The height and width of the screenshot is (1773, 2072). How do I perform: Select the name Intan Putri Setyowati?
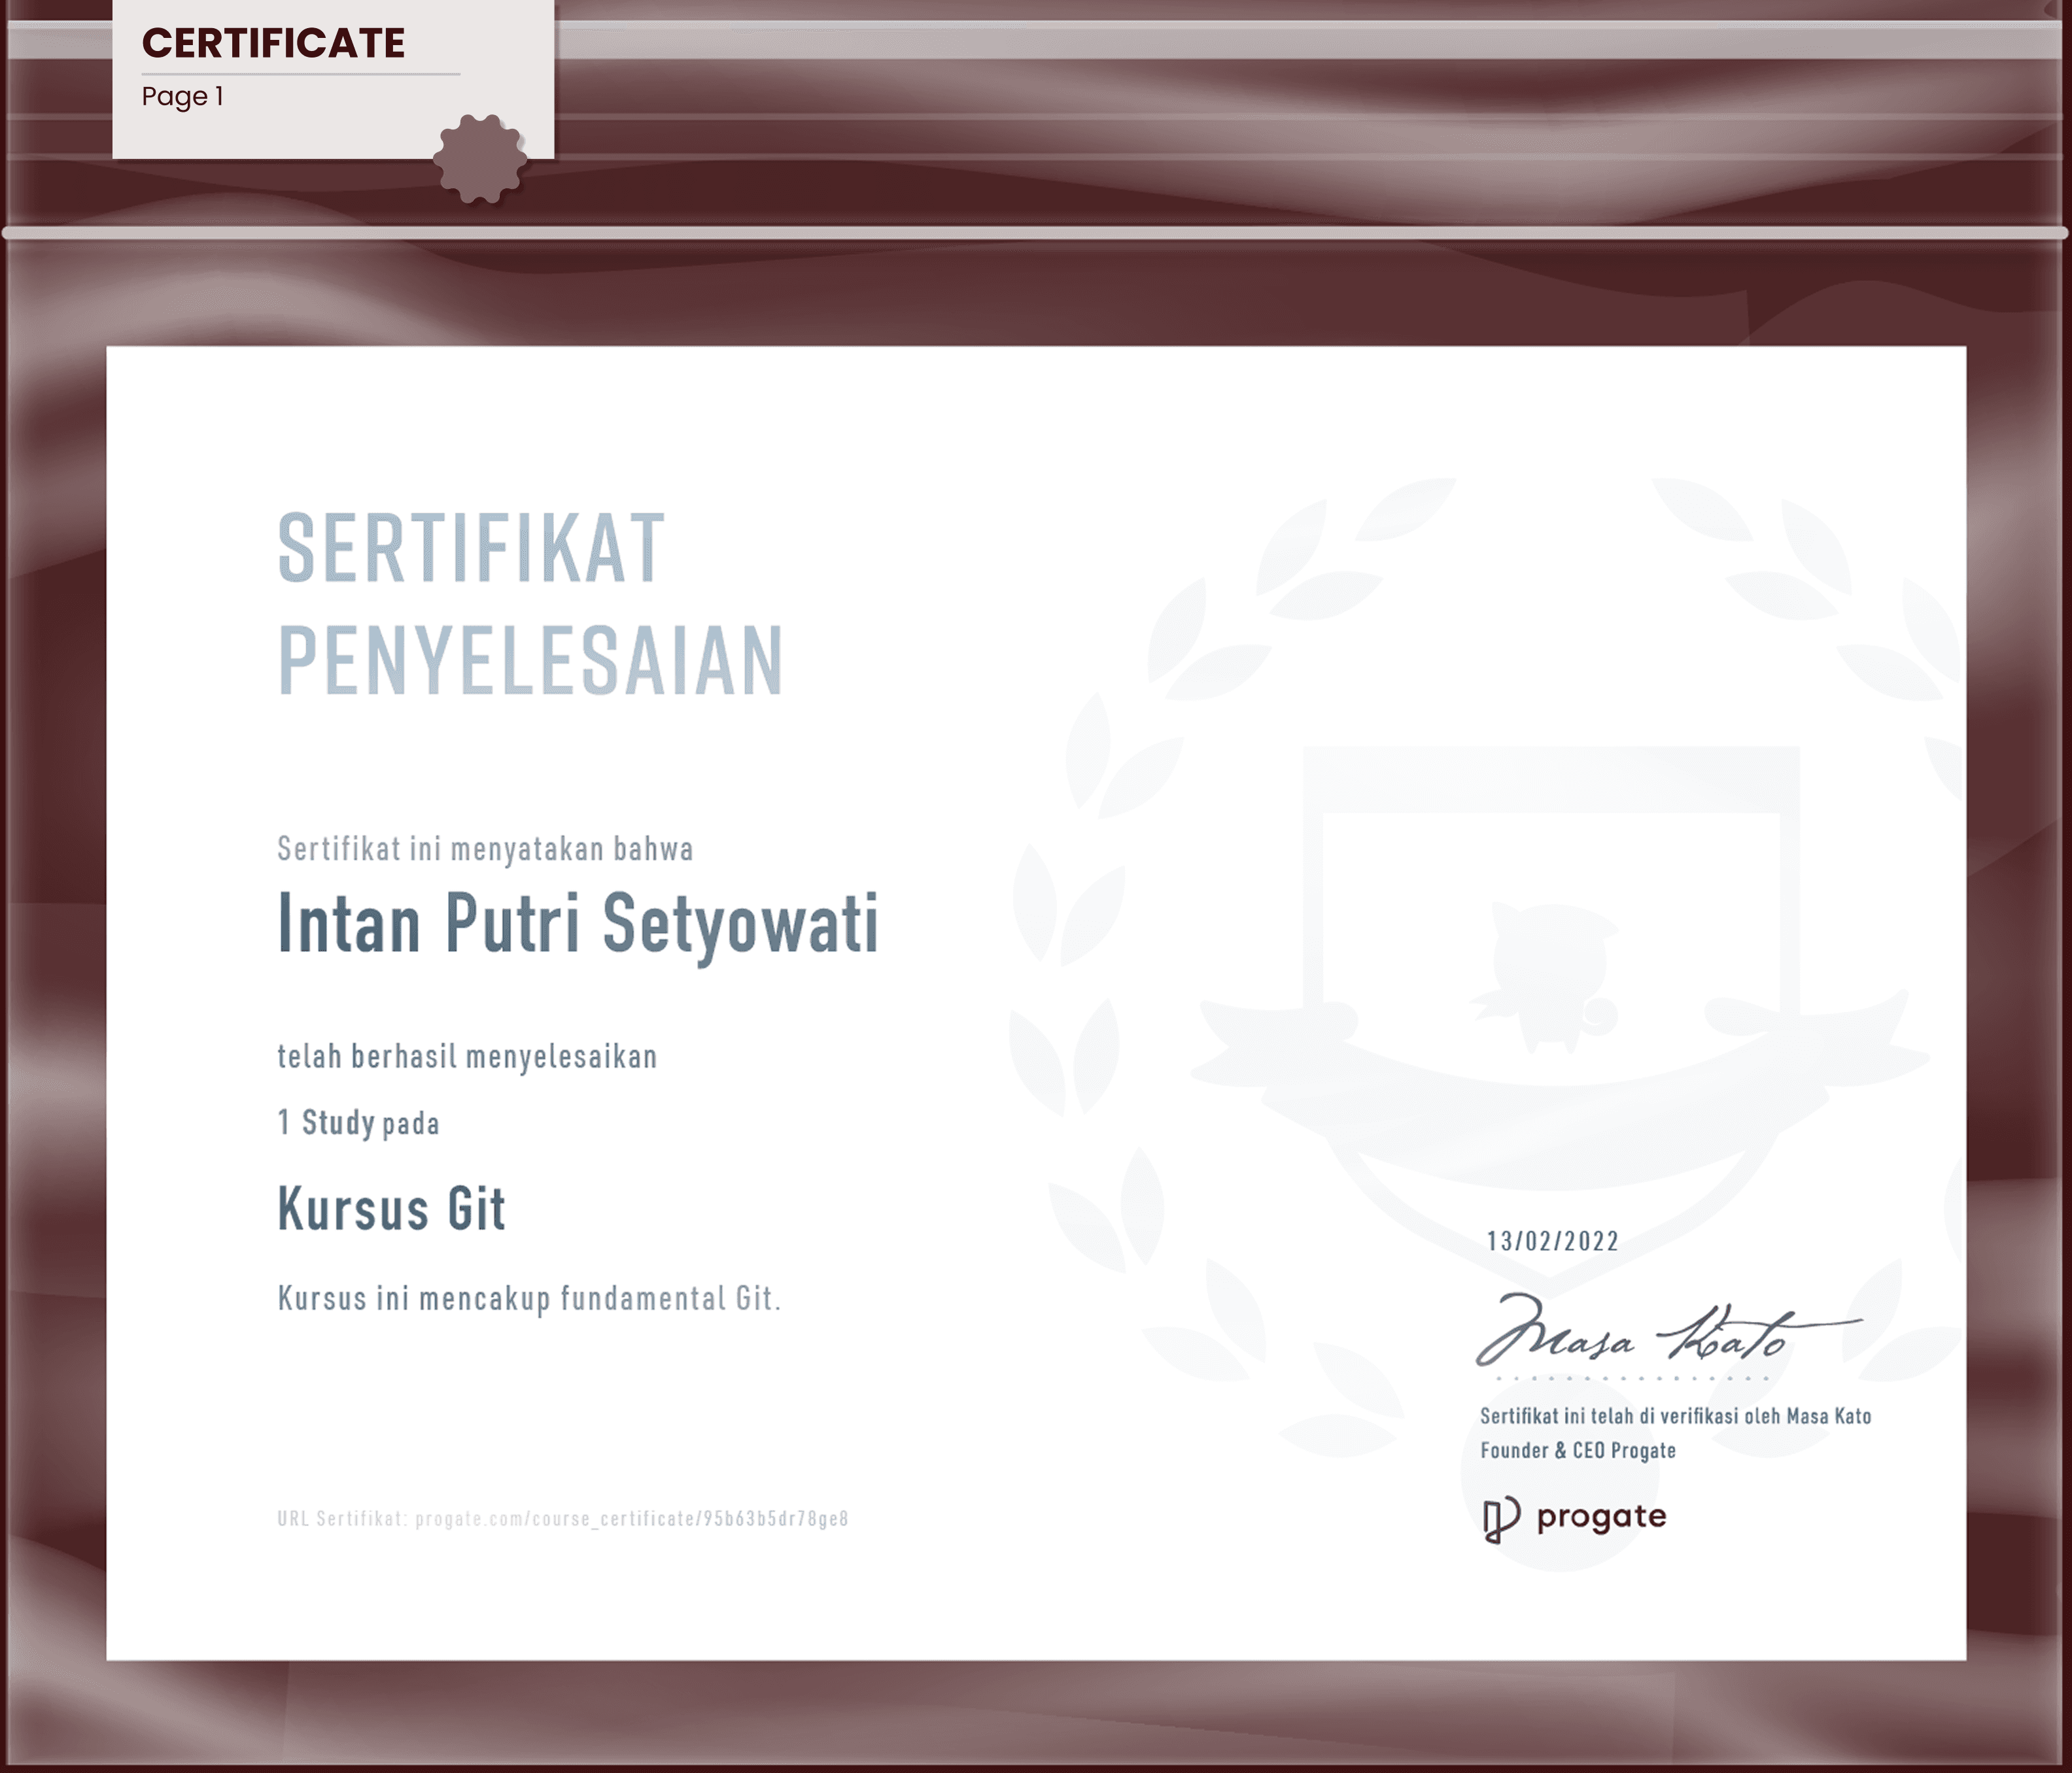pyautogui.click(x=578, y=924)
